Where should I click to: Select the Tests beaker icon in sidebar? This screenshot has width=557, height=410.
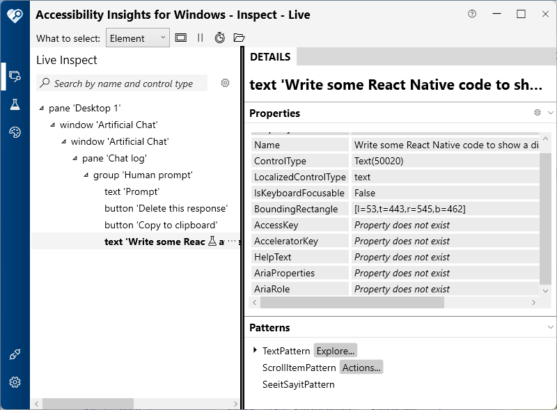coord(15,104)
